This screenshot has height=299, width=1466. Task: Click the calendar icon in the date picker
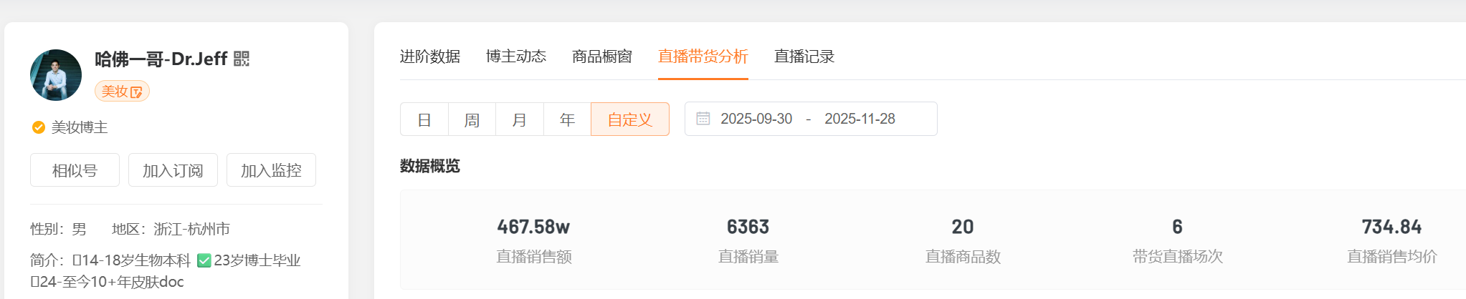(x=703, y=119)
